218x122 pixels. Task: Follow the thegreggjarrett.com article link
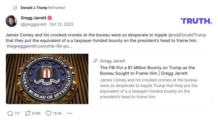[40, 46]
